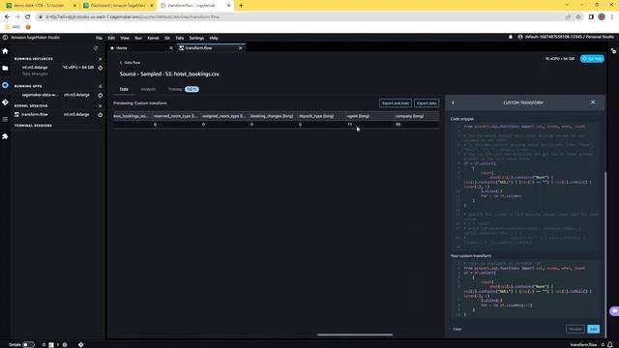The width and height of the screenshot is (619, 348).
Task: Refresh the running sessions list
Action: (96, 48)
